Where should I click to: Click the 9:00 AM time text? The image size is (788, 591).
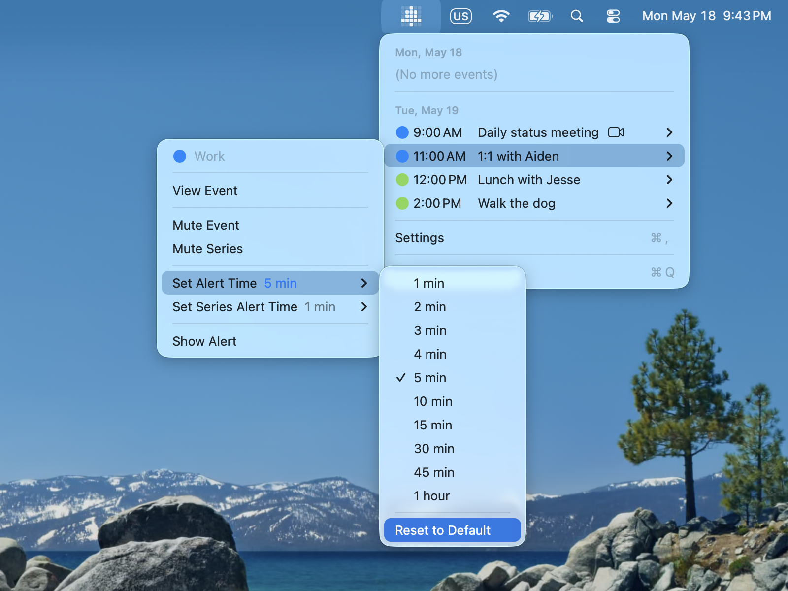pos(437,132)
